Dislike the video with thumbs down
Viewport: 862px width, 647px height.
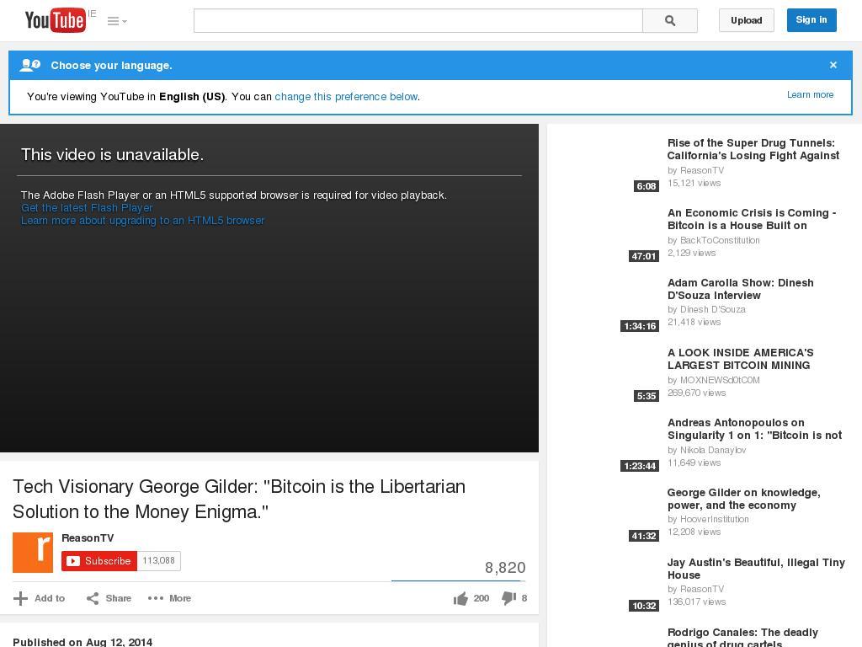[x=514, y=598]
